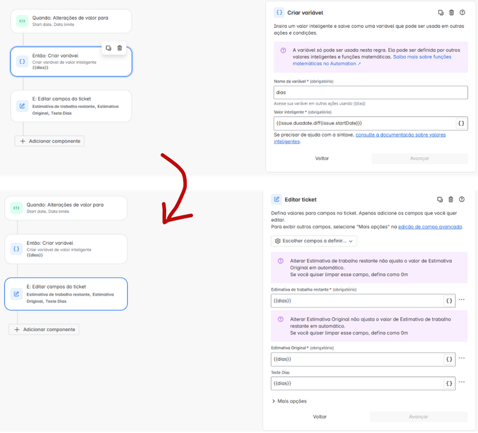
Task: Open the help info icon on Criar variável panel
Action: (461, 12)
